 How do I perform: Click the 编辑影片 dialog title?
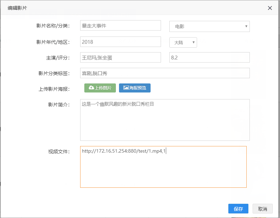pos(17,8)
